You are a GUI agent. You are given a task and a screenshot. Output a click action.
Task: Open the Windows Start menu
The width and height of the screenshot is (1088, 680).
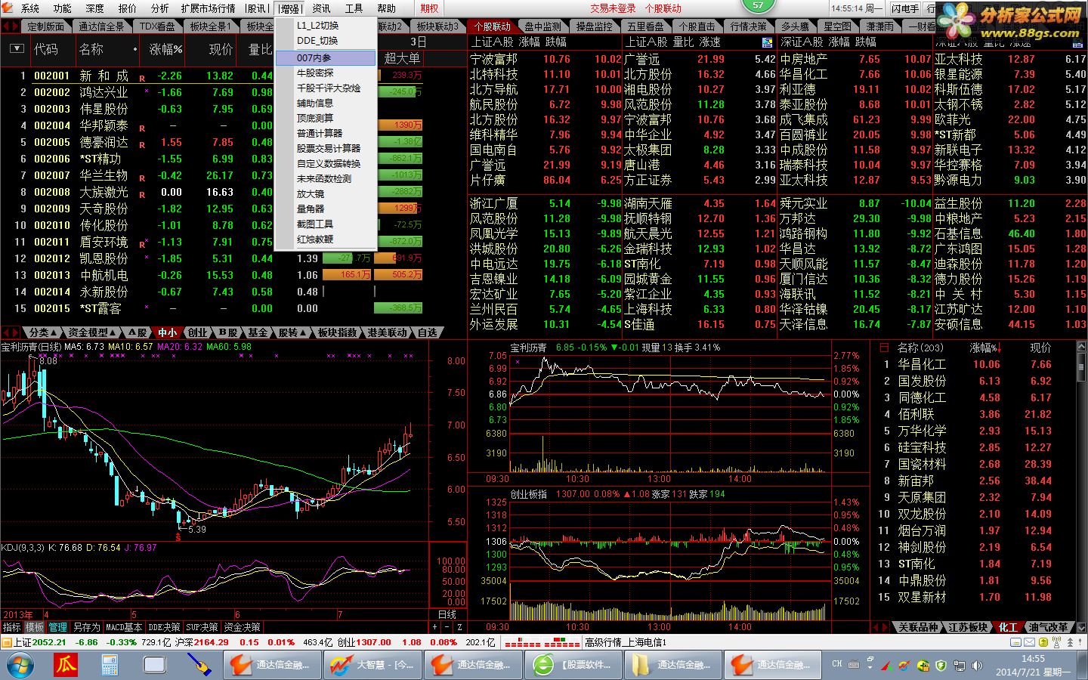point(20,665)
